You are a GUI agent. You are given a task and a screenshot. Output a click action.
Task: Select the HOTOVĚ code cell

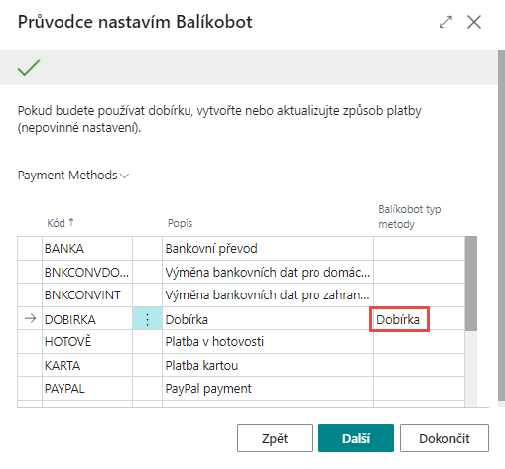(87, 342)
